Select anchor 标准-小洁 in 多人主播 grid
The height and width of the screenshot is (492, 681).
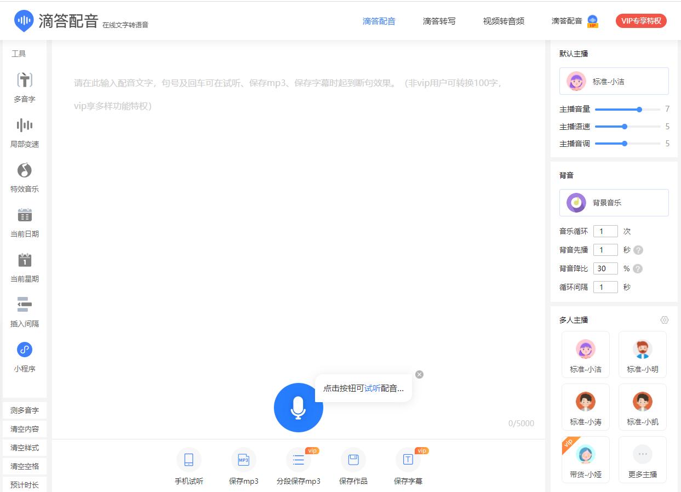[586, 354]
